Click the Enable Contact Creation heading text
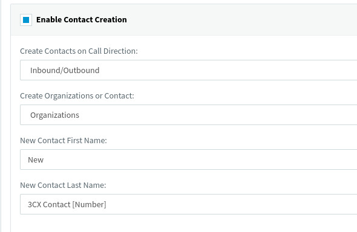Screen dimensions: 357x232 click(x=82, y=20)
